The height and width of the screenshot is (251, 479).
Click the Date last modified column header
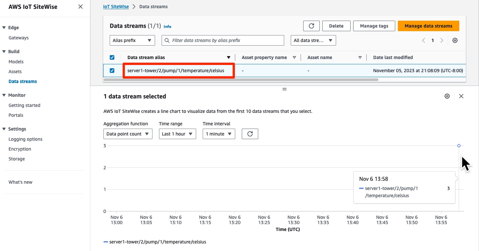pyautogui.click(x=393, y=57)
